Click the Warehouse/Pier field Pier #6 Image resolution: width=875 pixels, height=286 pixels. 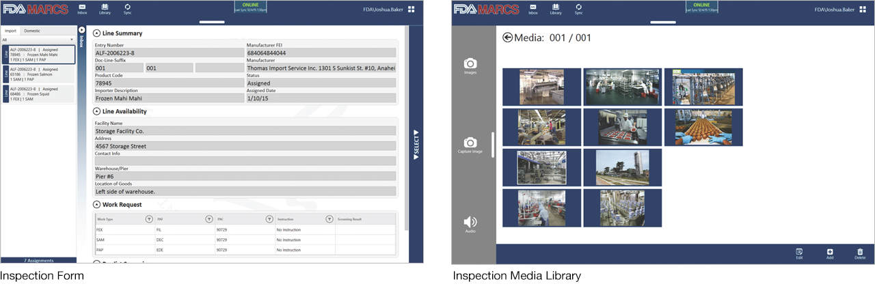point(245,176)
